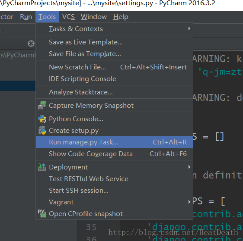Choose Test RESTful Web Service
This screenshot has height=241, width=243.
[x=114, y=179]
